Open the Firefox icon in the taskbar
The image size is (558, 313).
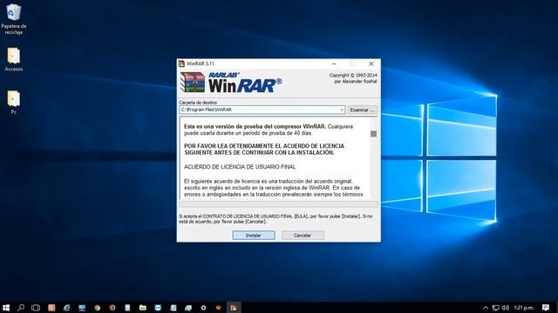[112, 308]
